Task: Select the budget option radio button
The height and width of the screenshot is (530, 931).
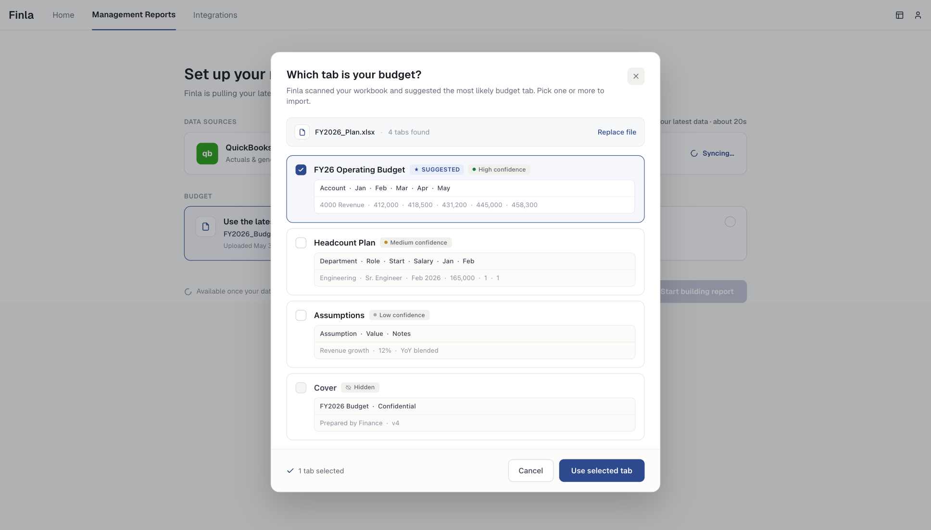Action: pyautogui.click(x=730, y=222)
